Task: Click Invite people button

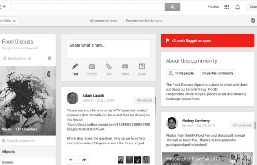Action: coord(181,73)
